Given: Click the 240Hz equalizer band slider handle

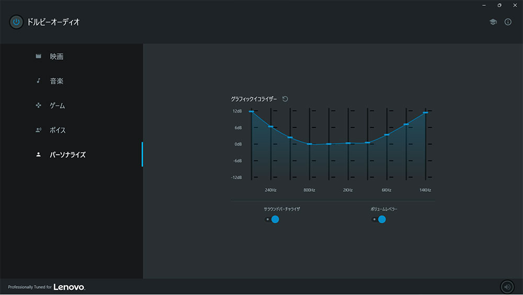Looking at the screenshot, I should tap(271, 126).
